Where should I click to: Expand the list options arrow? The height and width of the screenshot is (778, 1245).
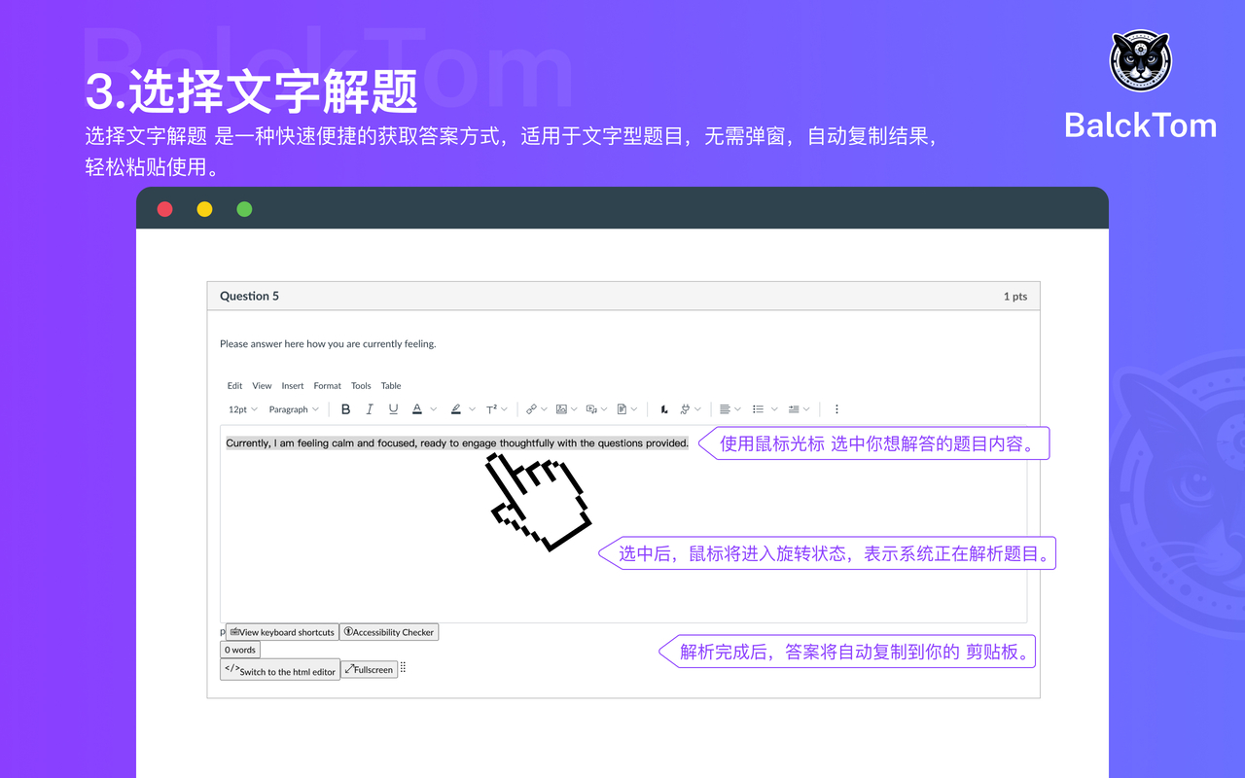pos(772,409)
